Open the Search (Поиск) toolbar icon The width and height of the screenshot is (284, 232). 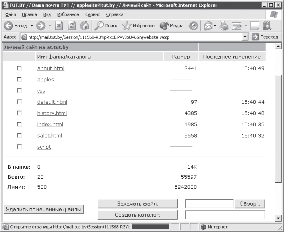click(x=99, y=26)
